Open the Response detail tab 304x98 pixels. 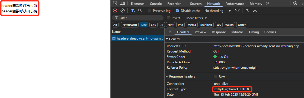(219, 32)
